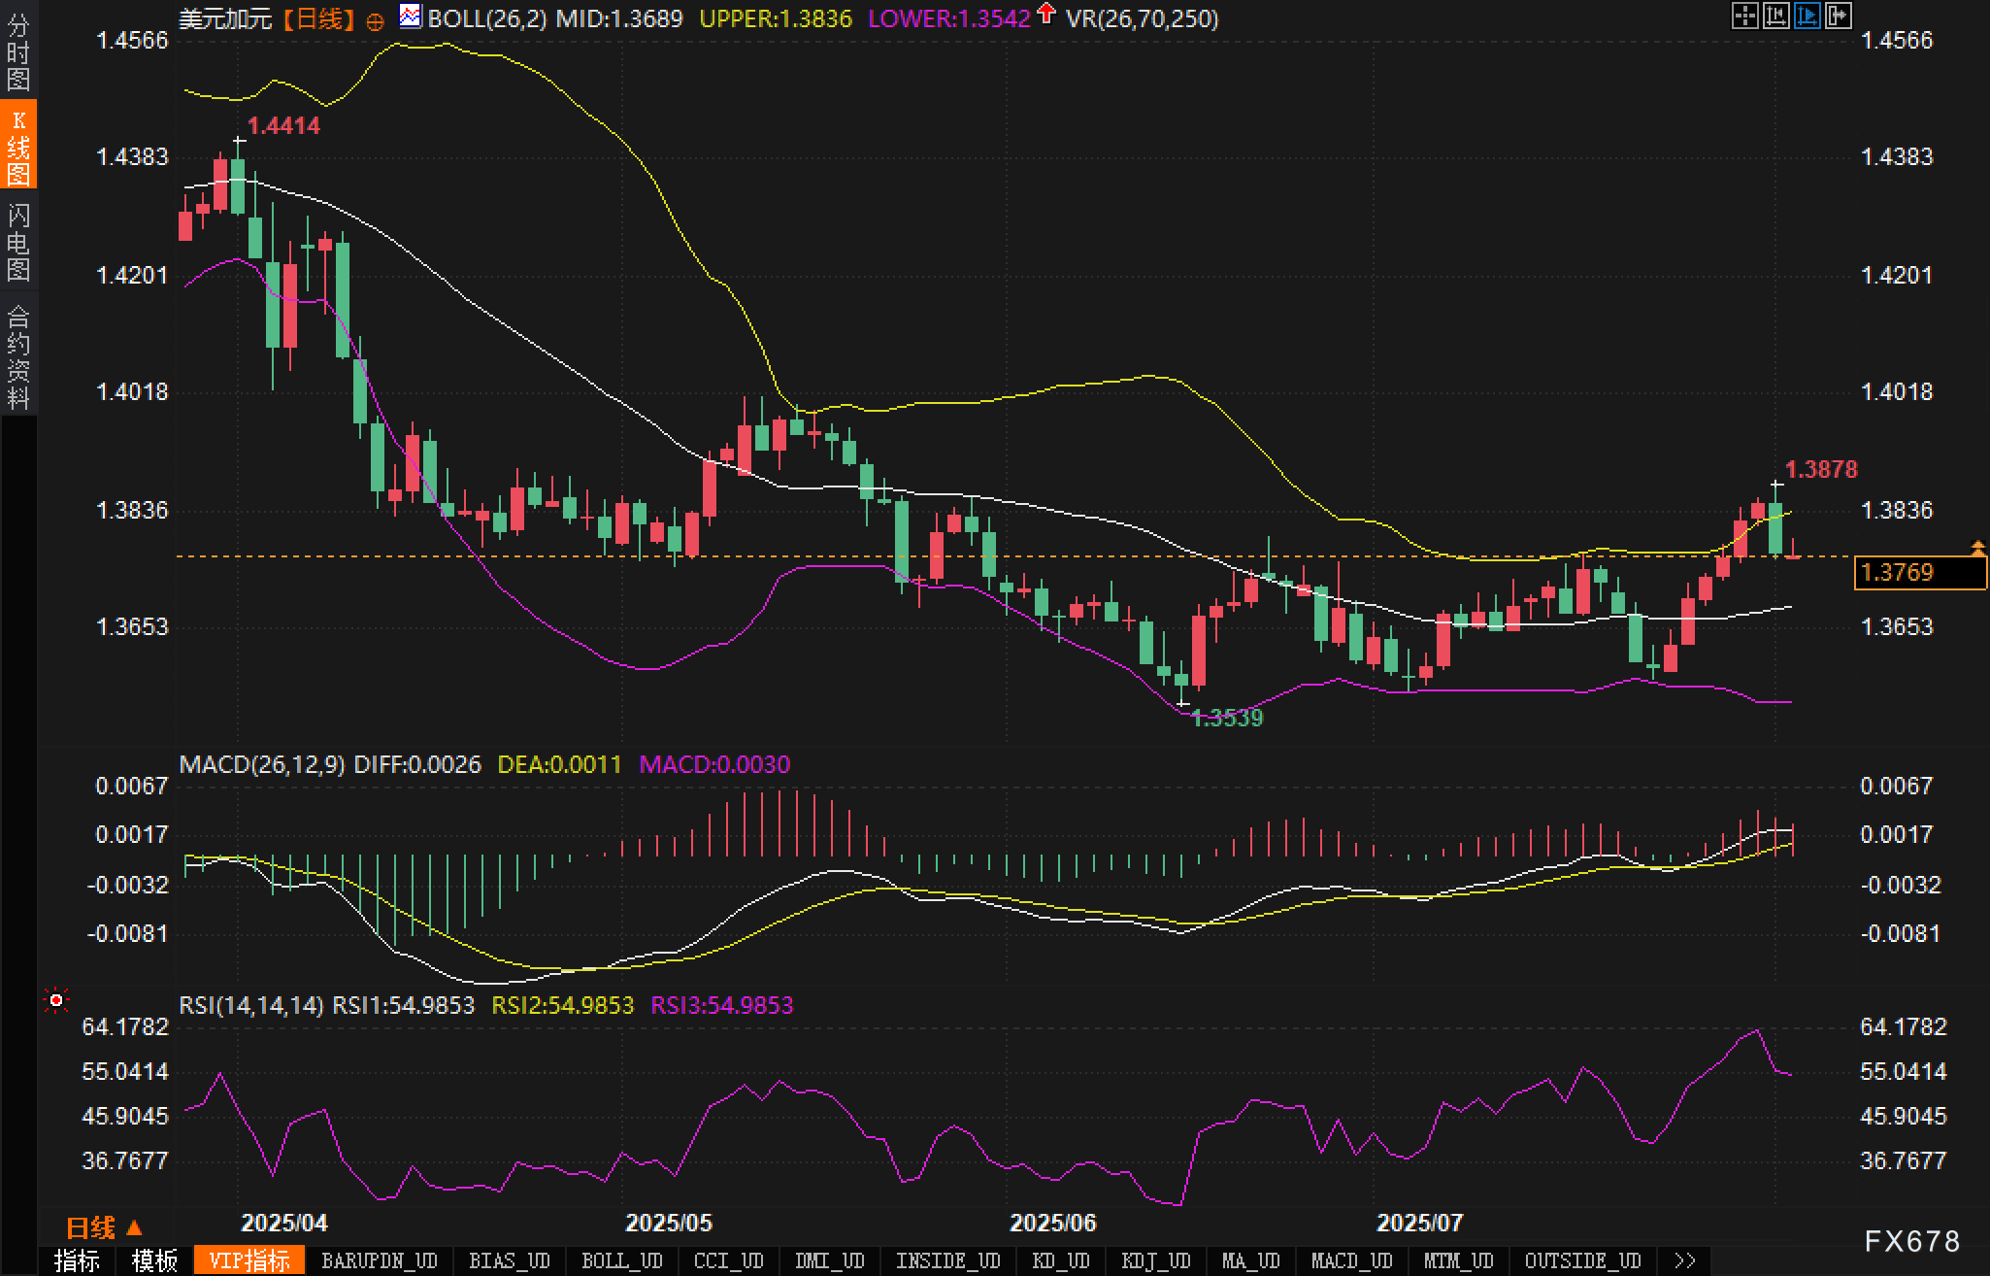This screenshot has height=1276, width=1990.
Task: Click the red up arrow near LOWER
Action: pos(1045,15)
